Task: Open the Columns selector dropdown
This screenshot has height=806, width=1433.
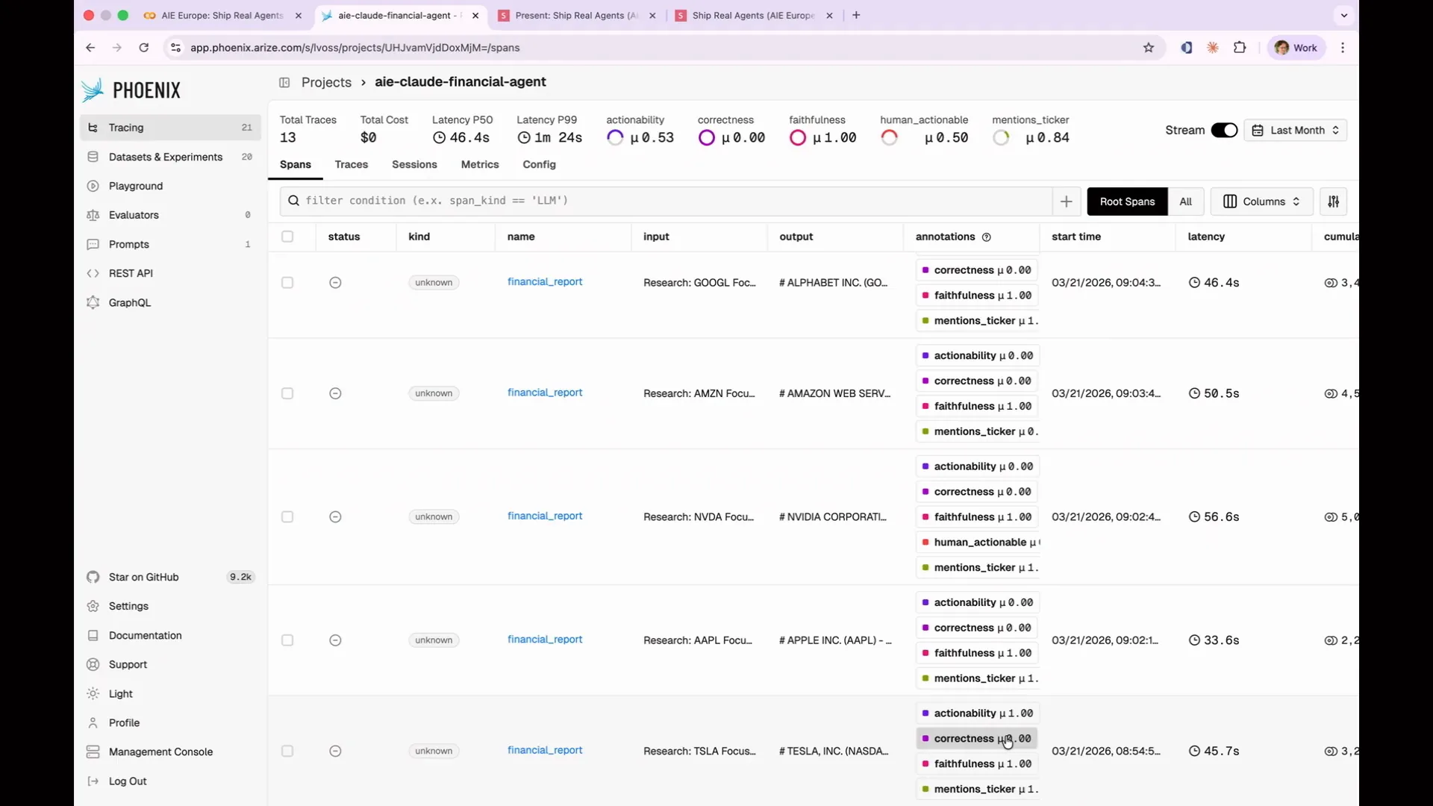Action: pos(1261,201)
